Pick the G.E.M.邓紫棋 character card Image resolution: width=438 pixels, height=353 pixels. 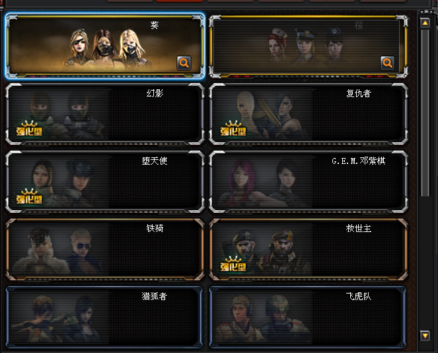click(x=309, y=182)
